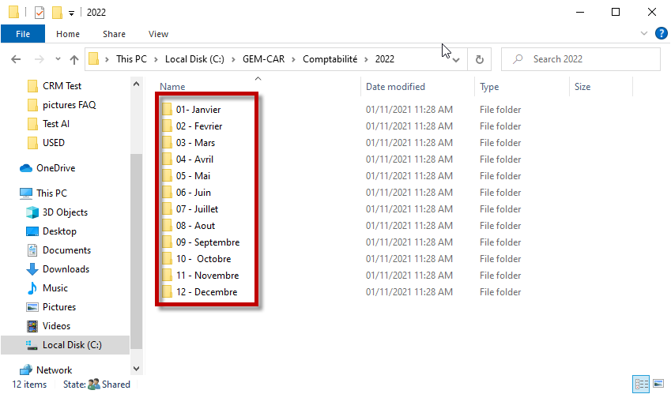Select the 08 - Aout folder
The height and width of the screenshot is (394, 671).
click(x=195, y=226)
